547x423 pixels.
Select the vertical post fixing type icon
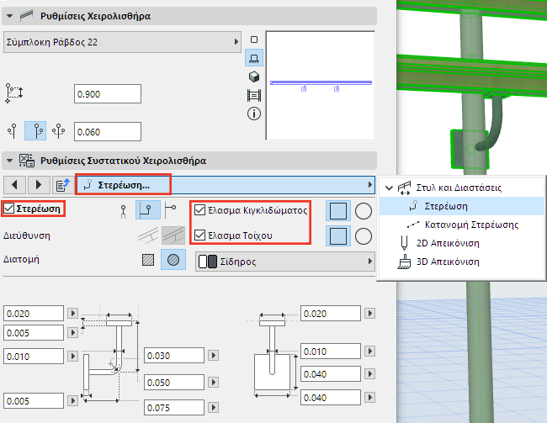tap(123, 210)
